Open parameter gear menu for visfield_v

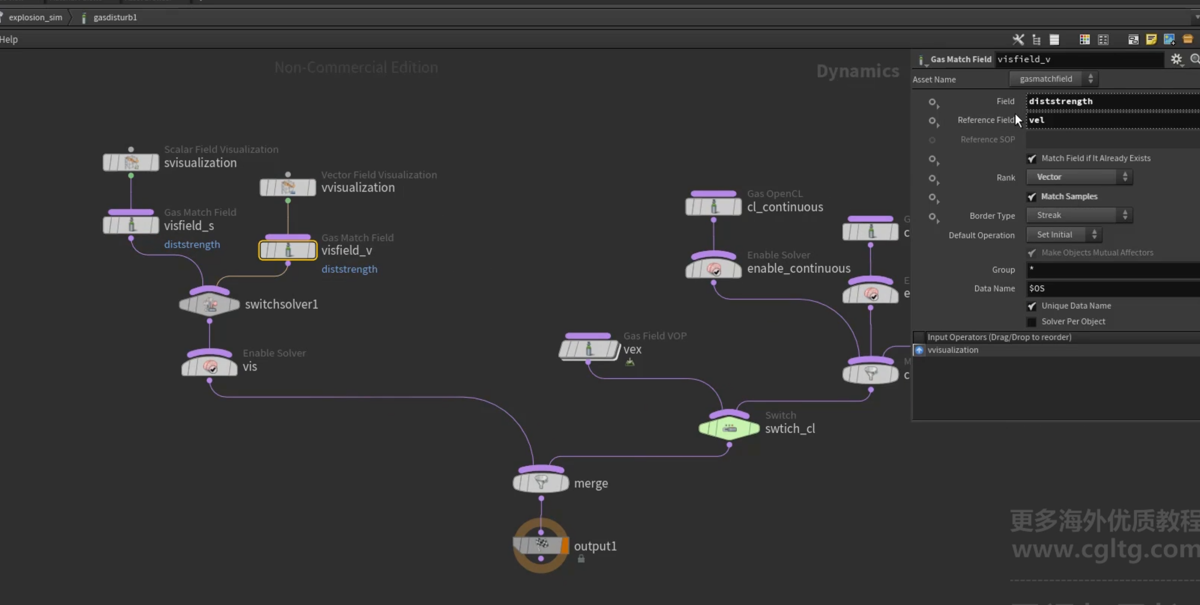[1176, 59]
